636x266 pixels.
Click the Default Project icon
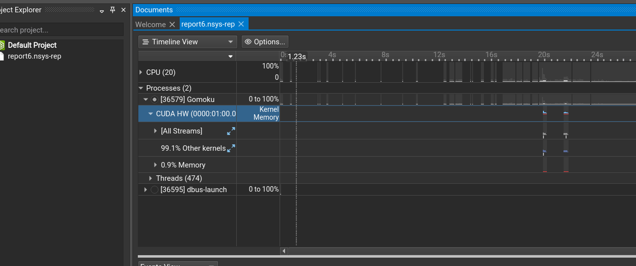pyautogui.click(x=1, y=45)
